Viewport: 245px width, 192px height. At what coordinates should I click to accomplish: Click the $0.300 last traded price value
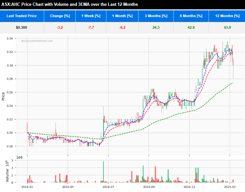(21, 27)
